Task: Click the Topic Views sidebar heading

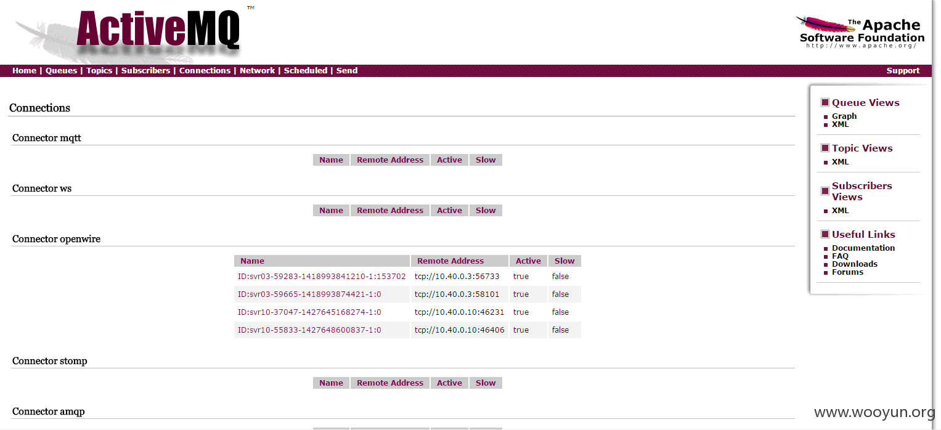Action: tap(862, 148)
